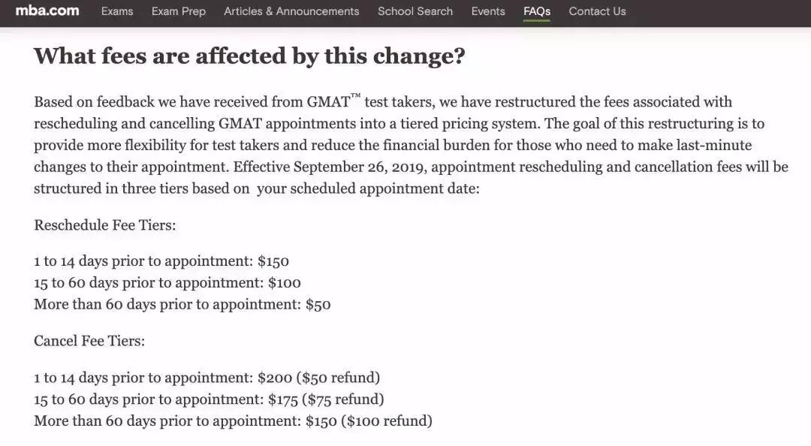Click the "What fees are affected" heading
This screenshot has width=811, height=446.
coord(249,56)
